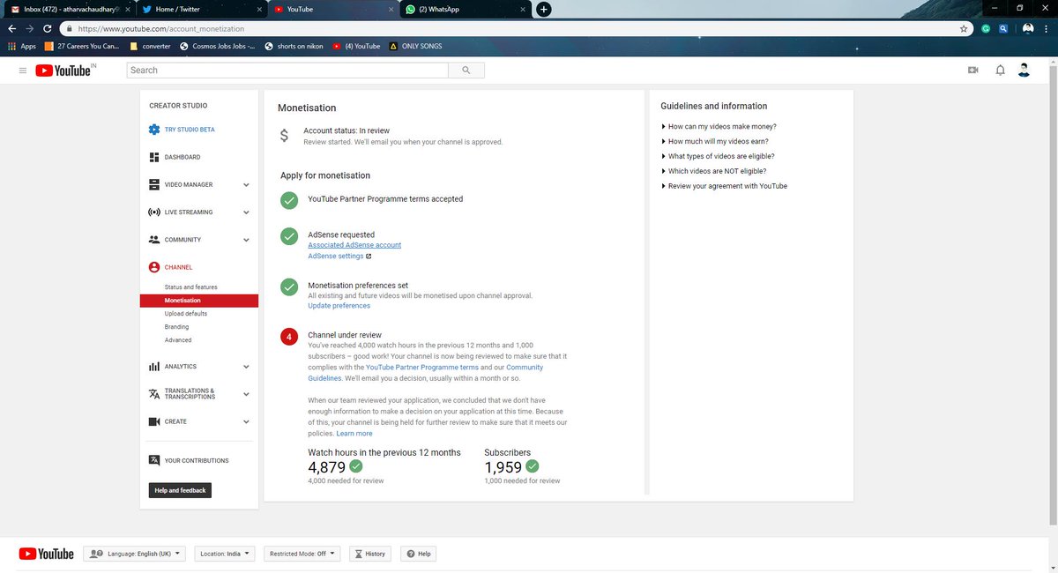Click the Grammarly extension icon
This screenshot has height=573, width=1058.
[x=986, y=28]
